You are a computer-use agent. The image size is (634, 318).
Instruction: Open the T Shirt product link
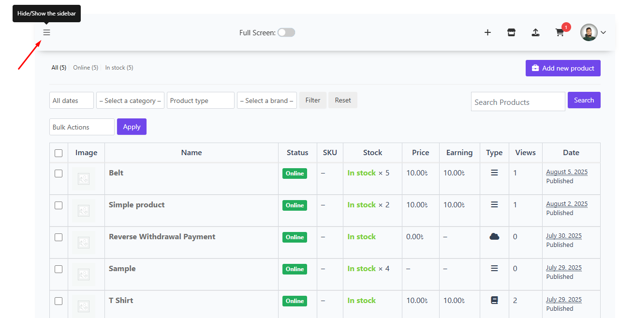121,300
